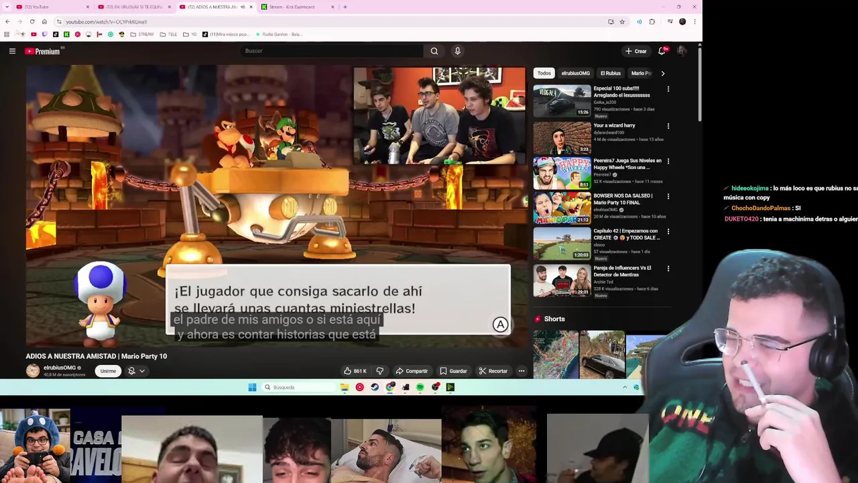Click the Crear create button
This screenshot has width=858, height=483.
click(x=635, y=51)
